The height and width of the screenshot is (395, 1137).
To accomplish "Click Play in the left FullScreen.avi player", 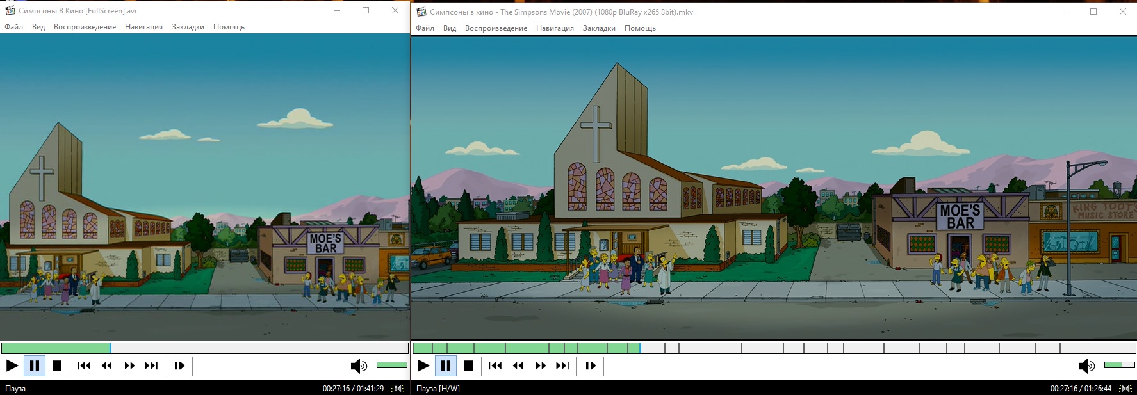I will pos(12,366).
